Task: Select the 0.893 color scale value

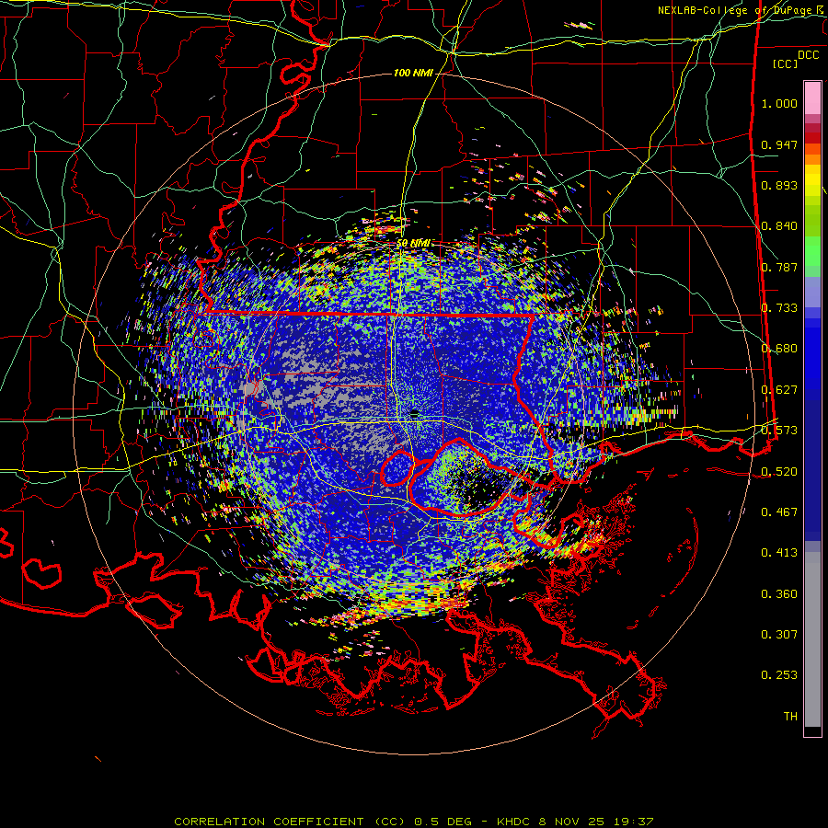Action: 779,185
